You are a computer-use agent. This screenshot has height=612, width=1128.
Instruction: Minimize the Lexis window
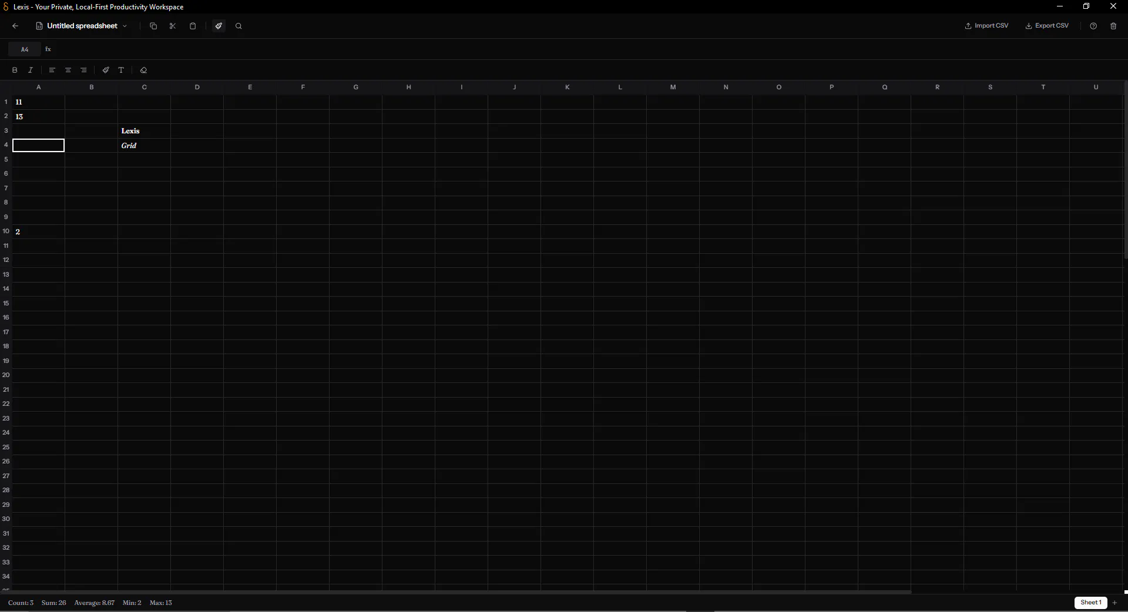coord(1060,6)
